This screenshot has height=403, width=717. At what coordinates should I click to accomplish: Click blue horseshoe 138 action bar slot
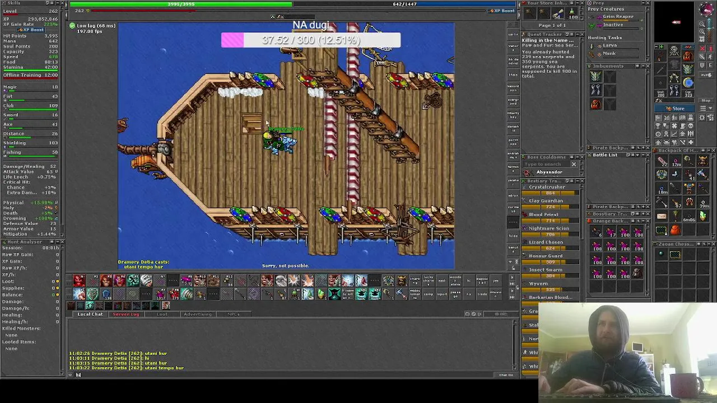click(106, 294)
